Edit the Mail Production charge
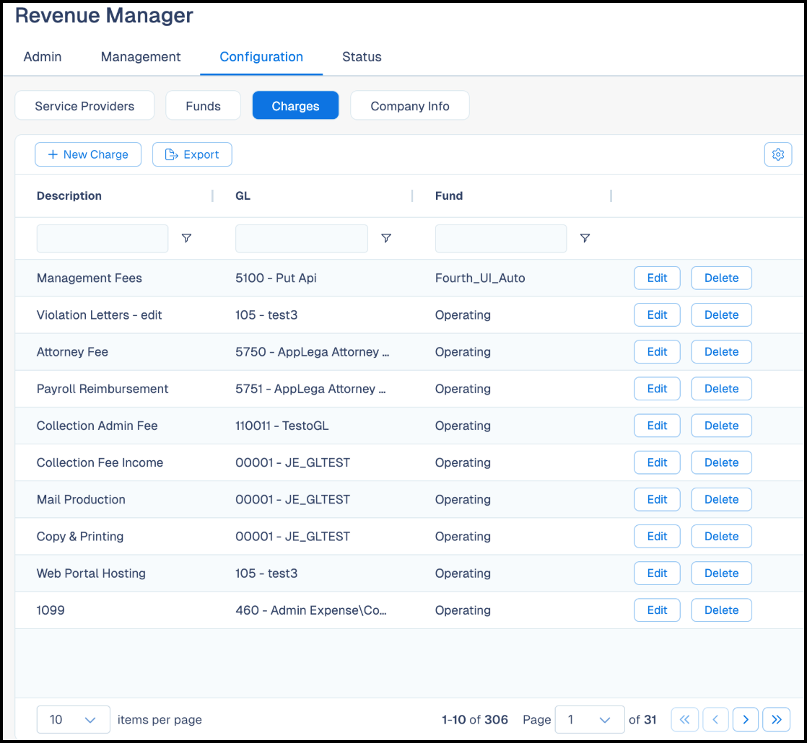807x743 pixels. pos(657,499)
